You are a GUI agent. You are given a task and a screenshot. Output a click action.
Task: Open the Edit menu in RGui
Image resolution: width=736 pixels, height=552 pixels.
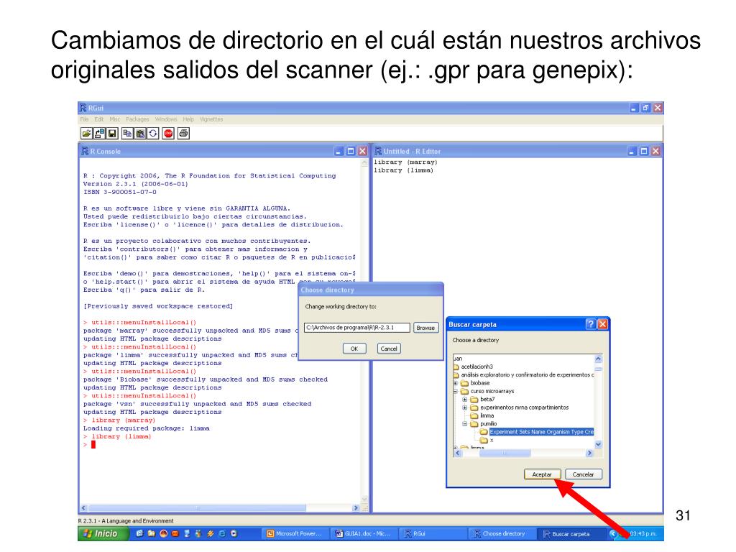coord(99,120)
